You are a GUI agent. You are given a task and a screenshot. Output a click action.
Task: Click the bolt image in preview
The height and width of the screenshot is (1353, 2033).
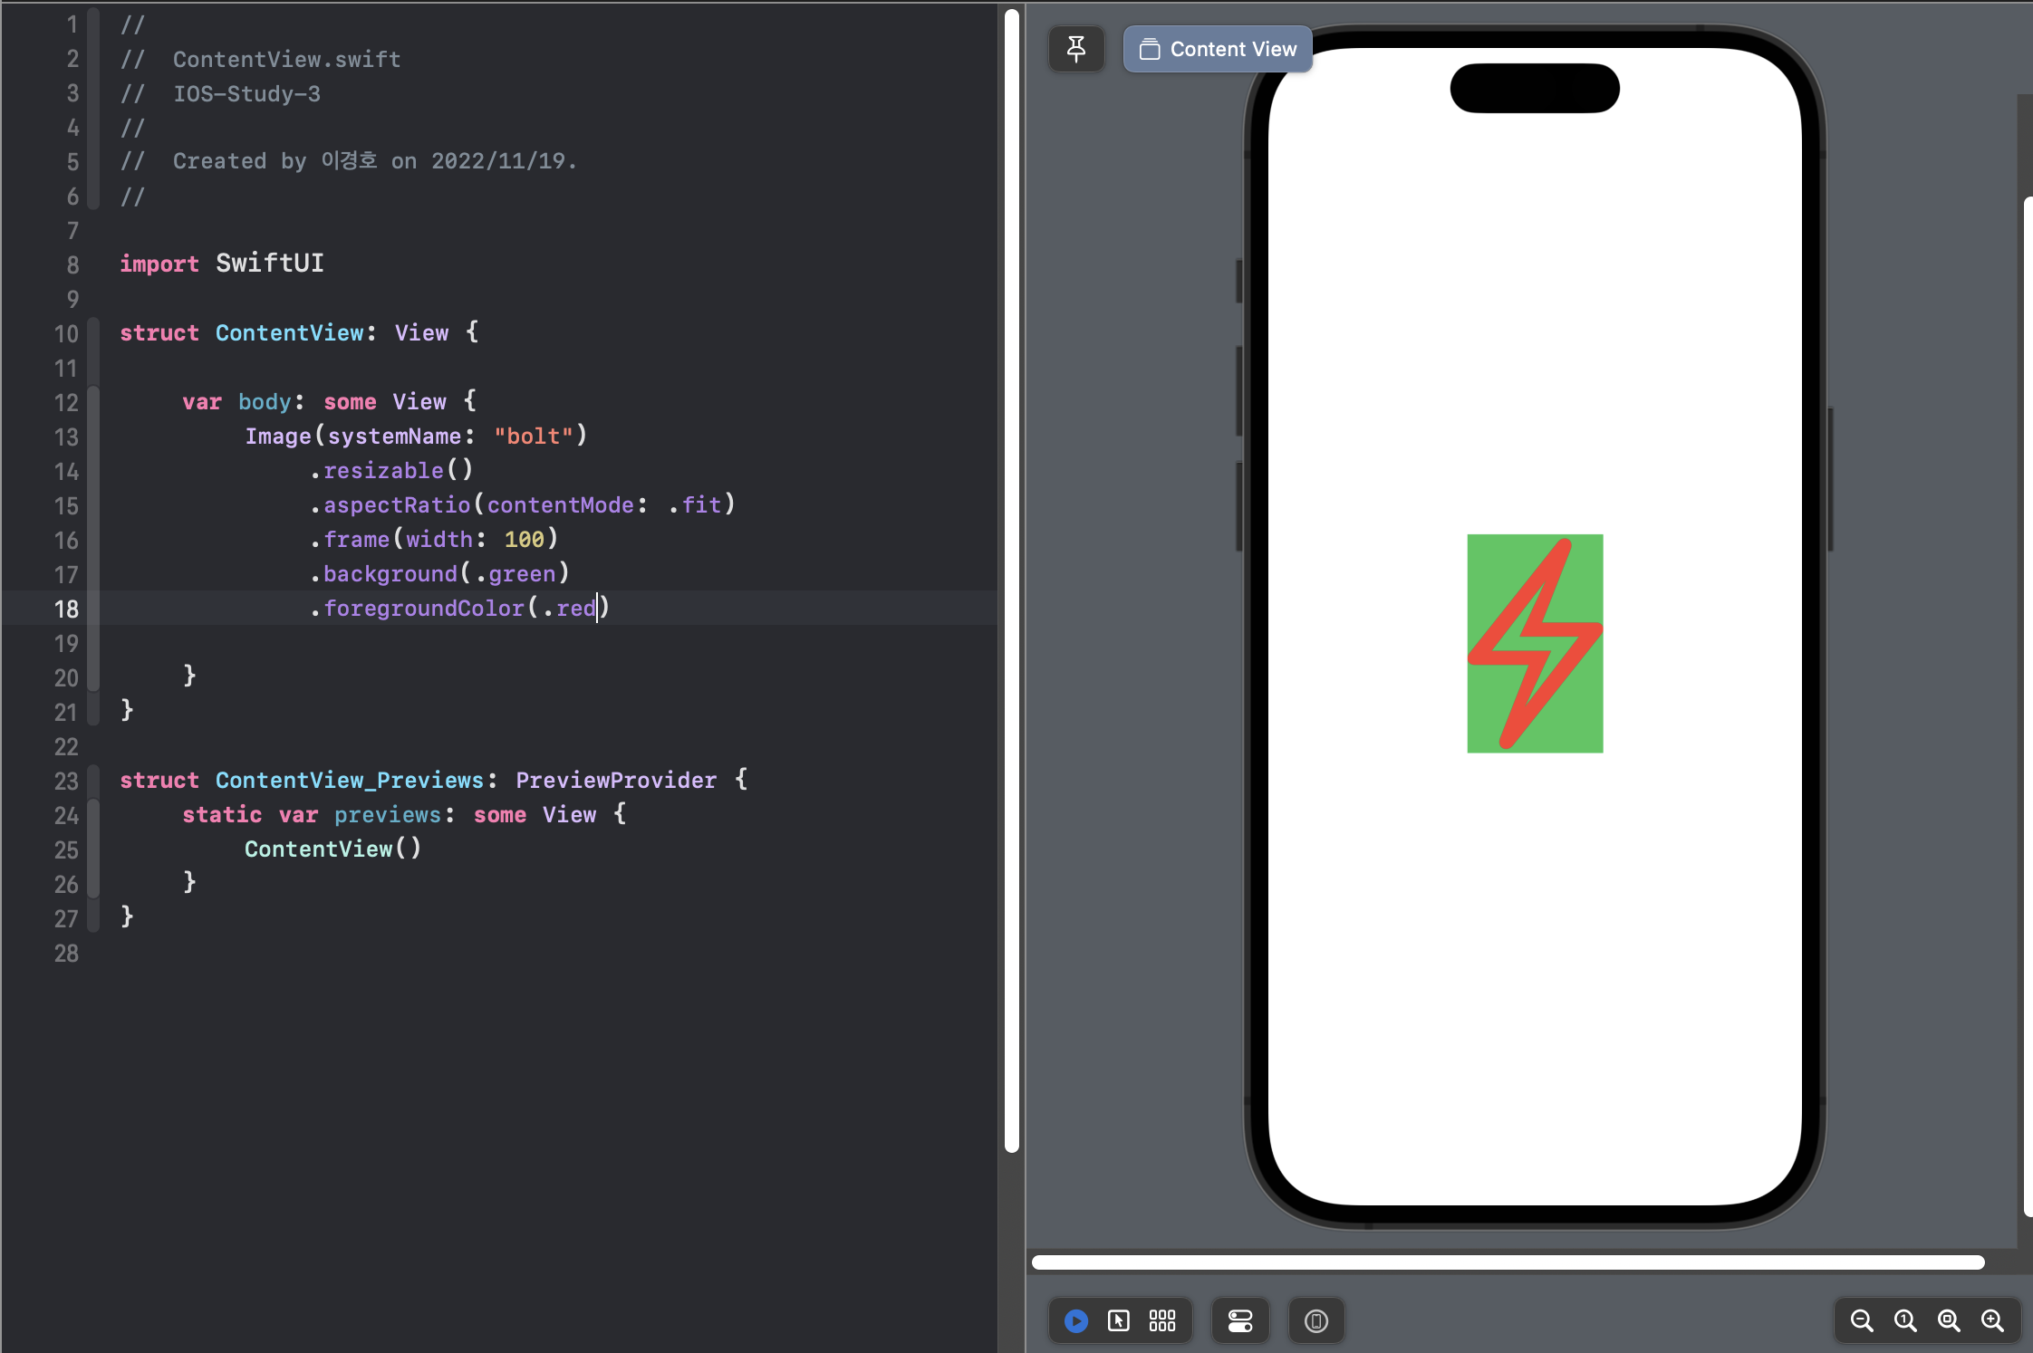pyautogui.click(x=1535, y=643)
